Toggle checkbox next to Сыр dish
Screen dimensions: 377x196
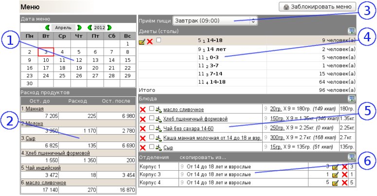151,146
